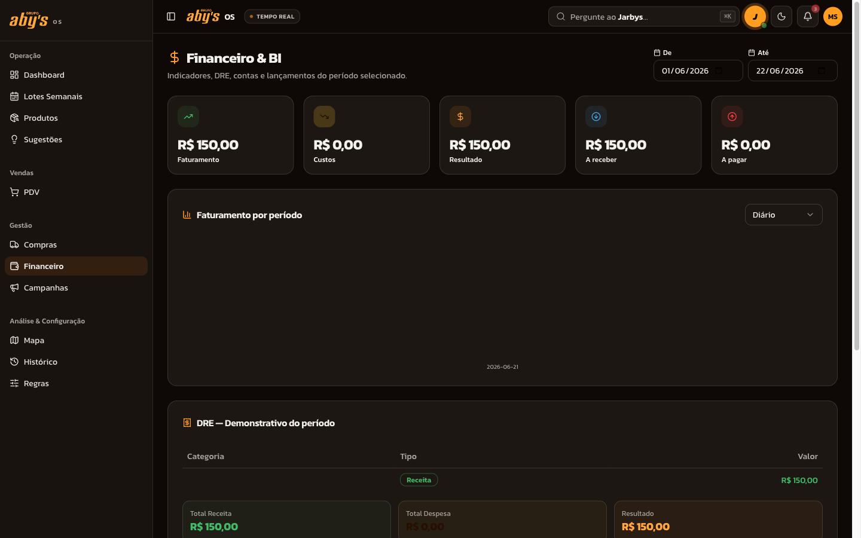Open the Jarbys assistant orange button
The height and width of the screenshot is (538, 861).
click(x=755, y=17)
